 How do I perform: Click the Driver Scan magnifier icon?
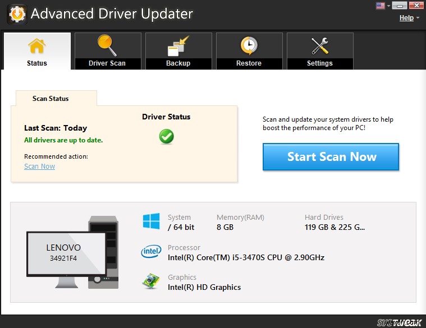click(107, 45)
